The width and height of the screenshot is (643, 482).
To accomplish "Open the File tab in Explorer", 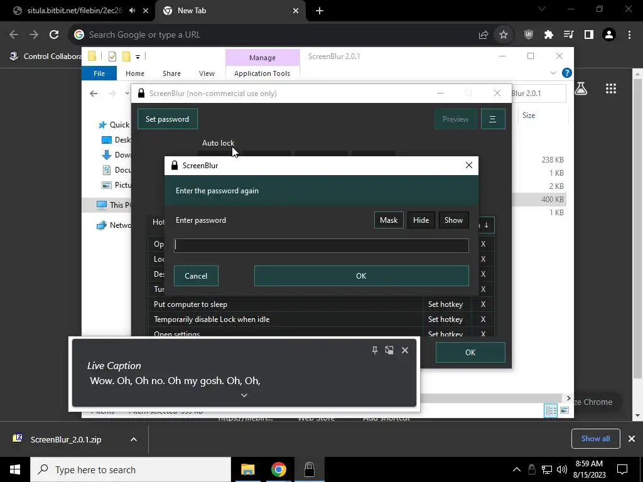I will point(99,73).
